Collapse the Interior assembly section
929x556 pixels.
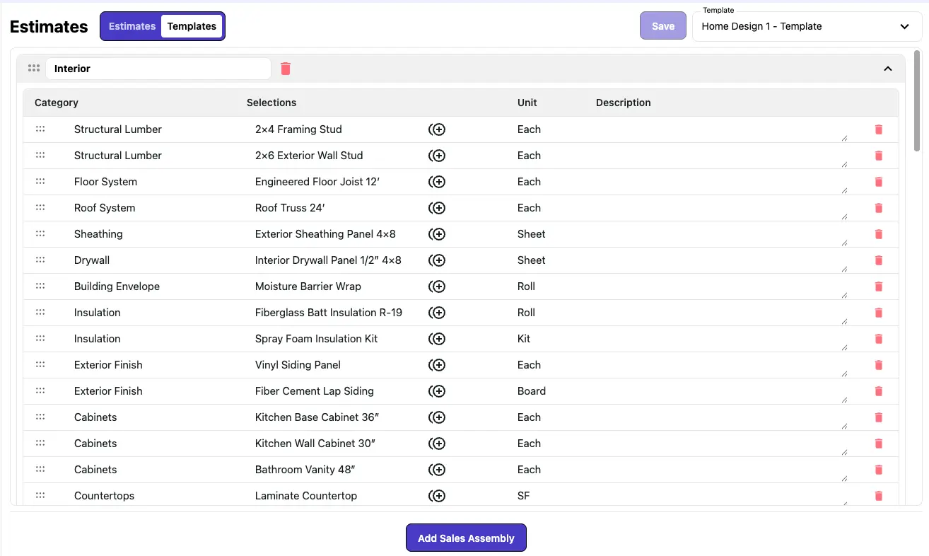(x=888, y=69)
